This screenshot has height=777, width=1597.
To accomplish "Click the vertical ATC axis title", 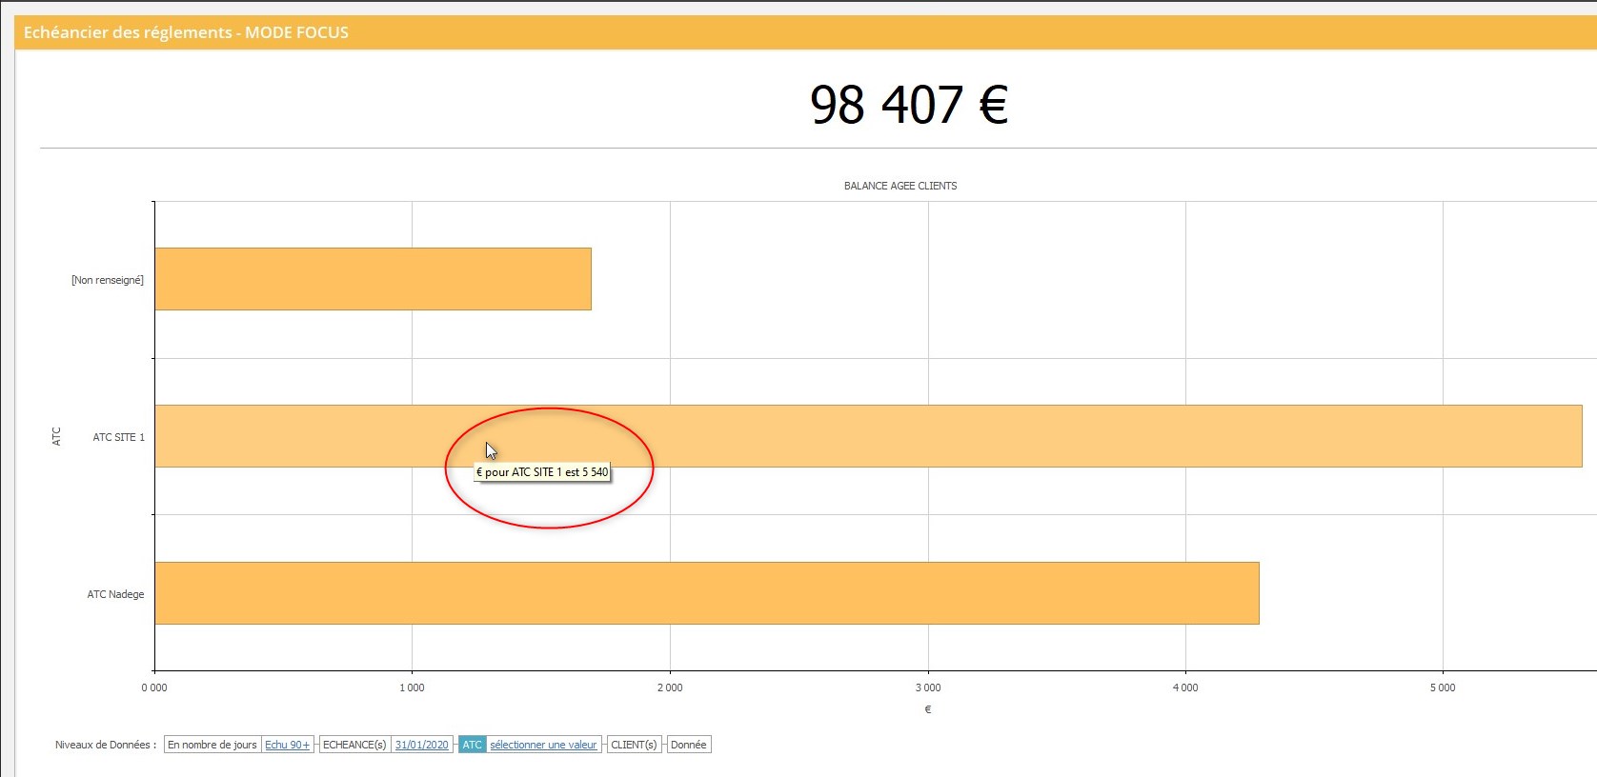I will coord(56,436).
